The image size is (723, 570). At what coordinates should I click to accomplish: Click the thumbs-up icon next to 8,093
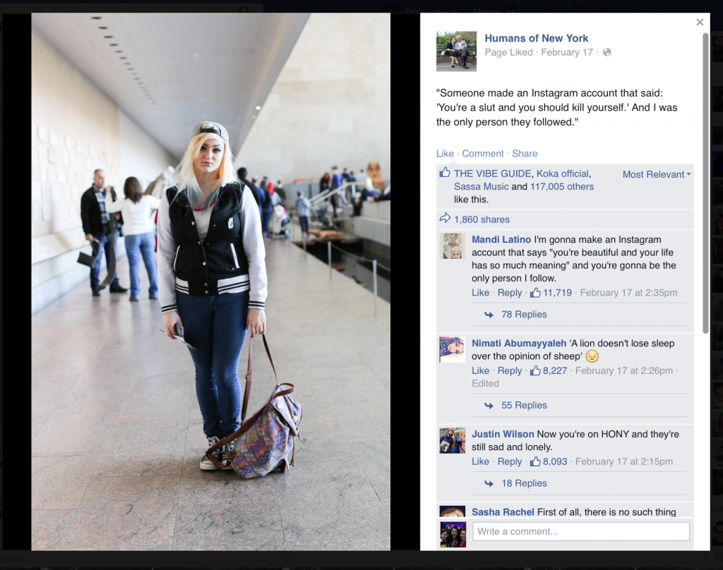click(535, 461)
